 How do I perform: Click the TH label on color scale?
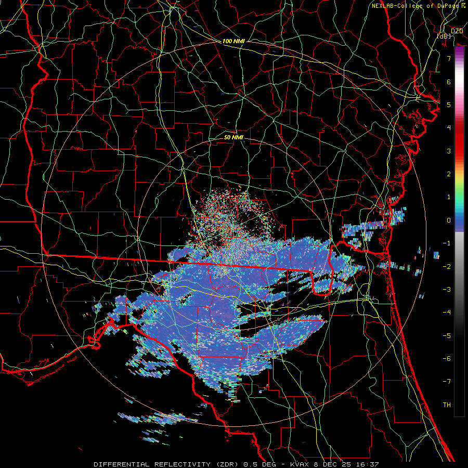447,405
